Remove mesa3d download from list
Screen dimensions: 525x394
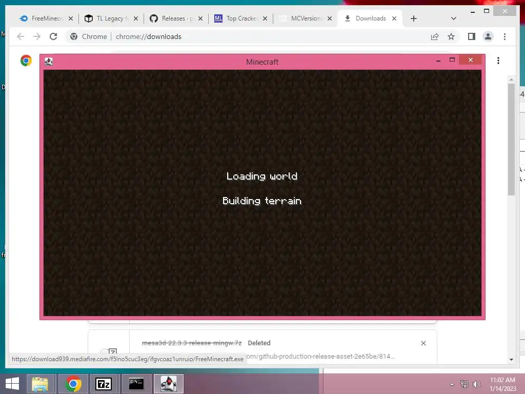[423, 343]
